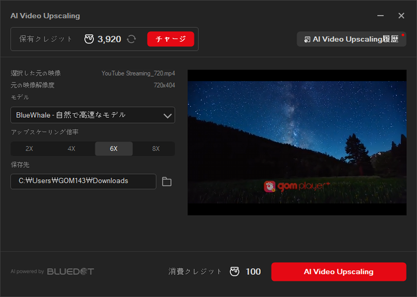417x297 pixels.
Task: Click the starry night video preview
Action: (x=297, y=133)
